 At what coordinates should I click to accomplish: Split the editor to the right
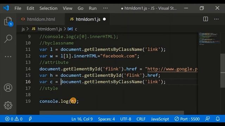pos(205,19)
